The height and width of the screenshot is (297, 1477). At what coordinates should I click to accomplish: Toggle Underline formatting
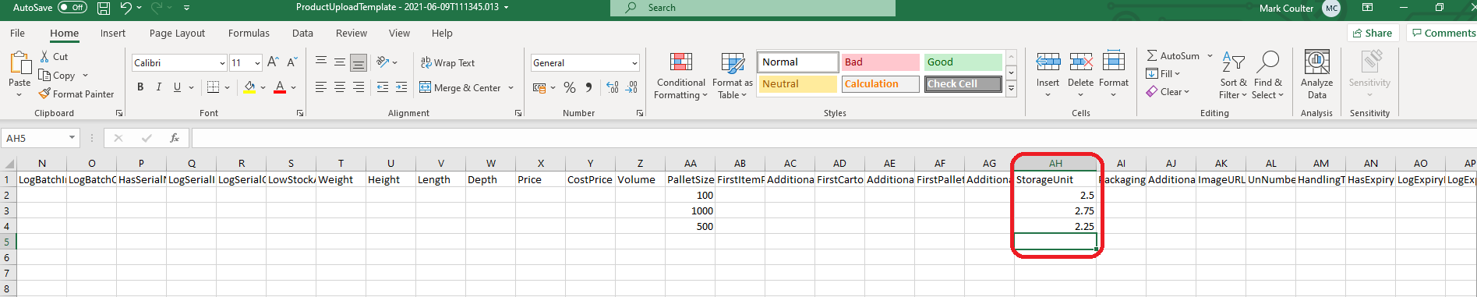(178, 87)
